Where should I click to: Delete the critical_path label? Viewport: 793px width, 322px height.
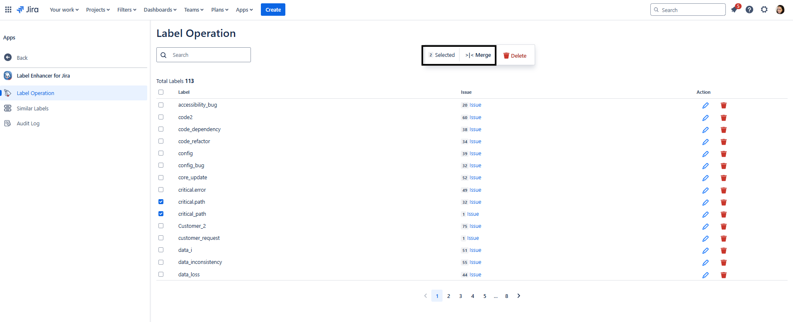(x=724, y=215)
